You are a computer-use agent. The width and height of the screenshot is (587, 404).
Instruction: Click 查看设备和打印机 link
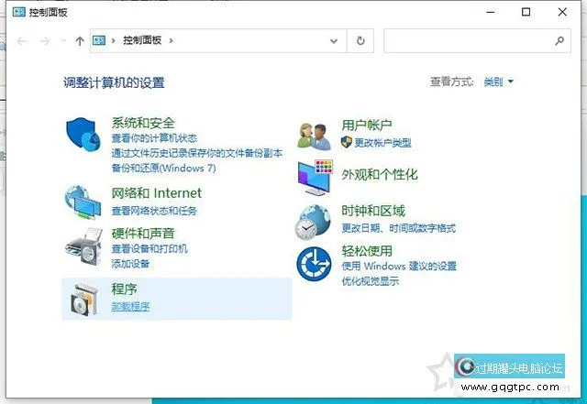click(x=150, y=249)
